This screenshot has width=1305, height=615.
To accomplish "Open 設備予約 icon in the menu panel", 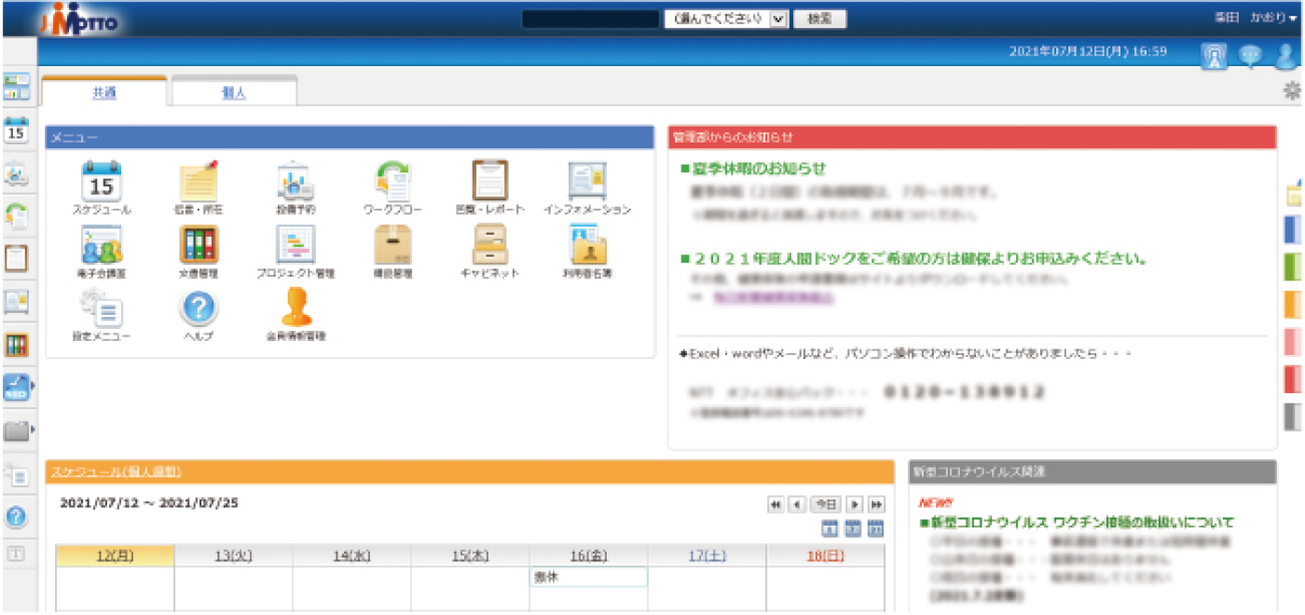I will coord(295,181).
